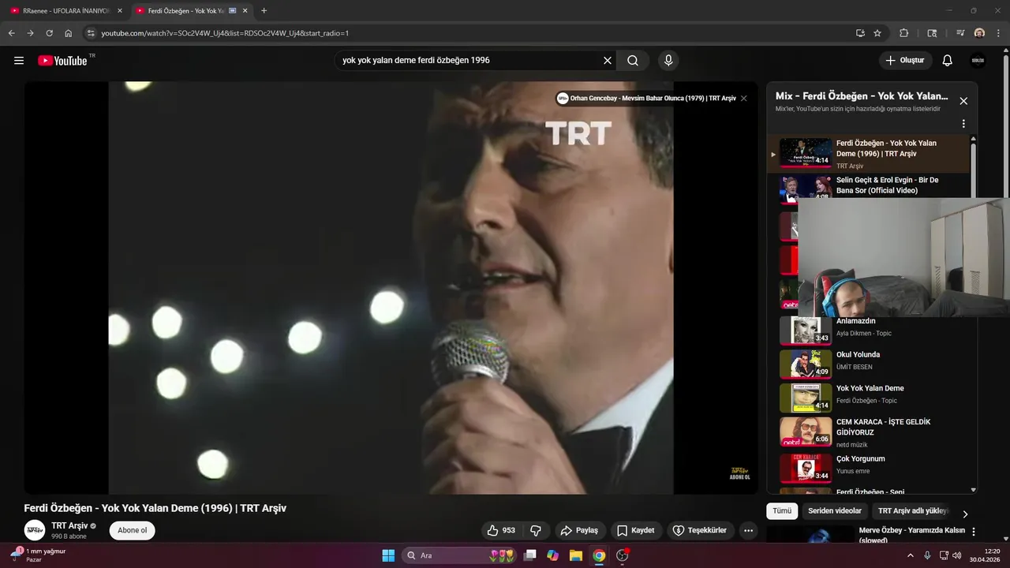1010x568 pixels.
Task: Open the Windows Start menu
Action: click(x=388, y=555)
